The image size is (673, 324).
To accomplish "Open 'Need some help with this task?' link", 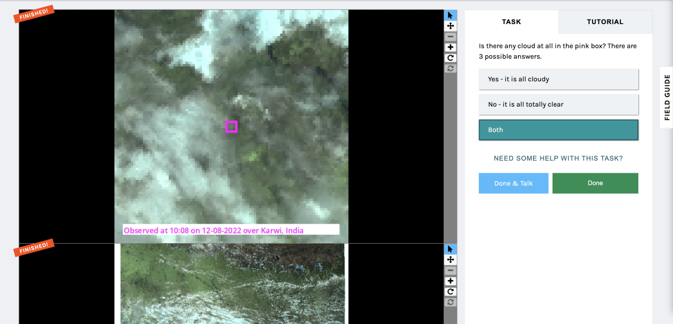I will click(558, 158).
